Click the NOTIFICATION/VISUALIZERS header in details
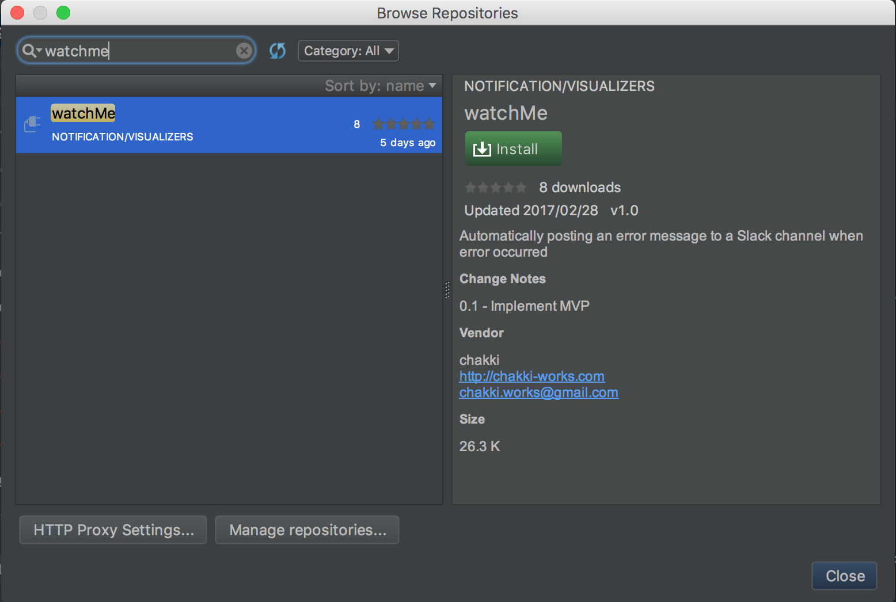This screenshot has width=896, height=602. coord(560,86)
